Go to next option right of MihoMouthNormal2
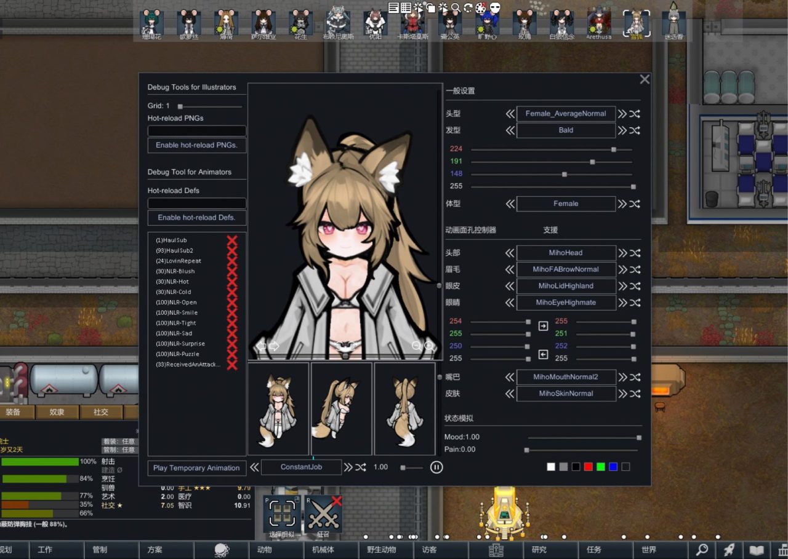Screen dimensions: 788x559 pos(622,377)
